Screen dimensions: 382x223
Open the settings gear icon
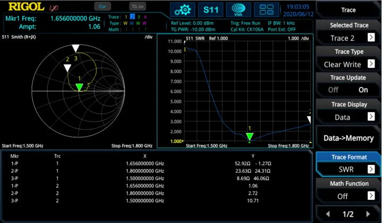[x=184, y=10]
